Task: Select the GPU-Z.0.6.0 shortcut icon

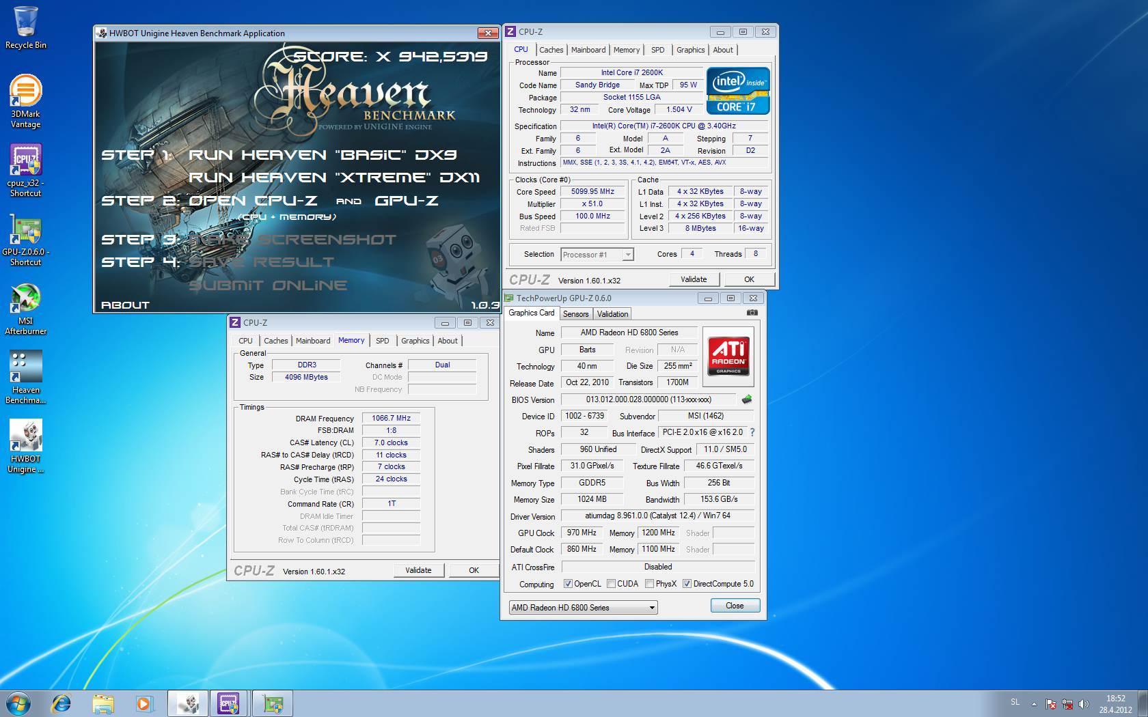Action: [x=25, y=239]
